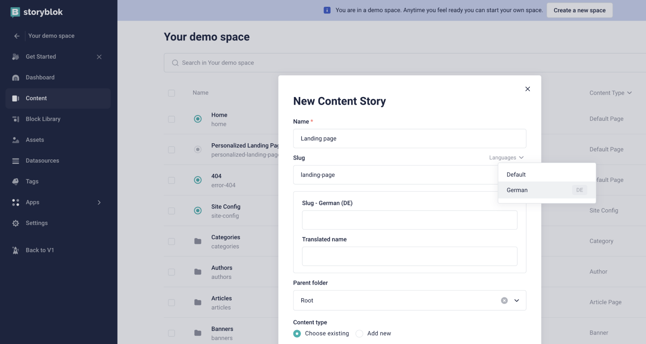
Task: Choose Default from the languages list
Action: coord(516,174)
